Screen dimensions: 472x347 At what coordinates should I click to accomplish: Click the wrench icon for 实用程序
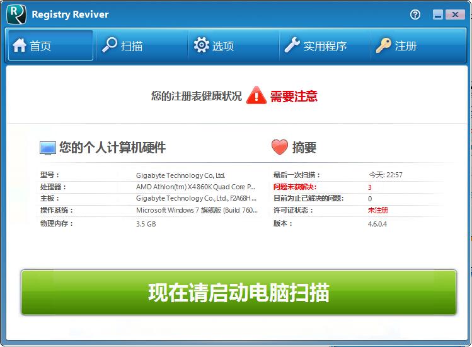pos(292,45)
